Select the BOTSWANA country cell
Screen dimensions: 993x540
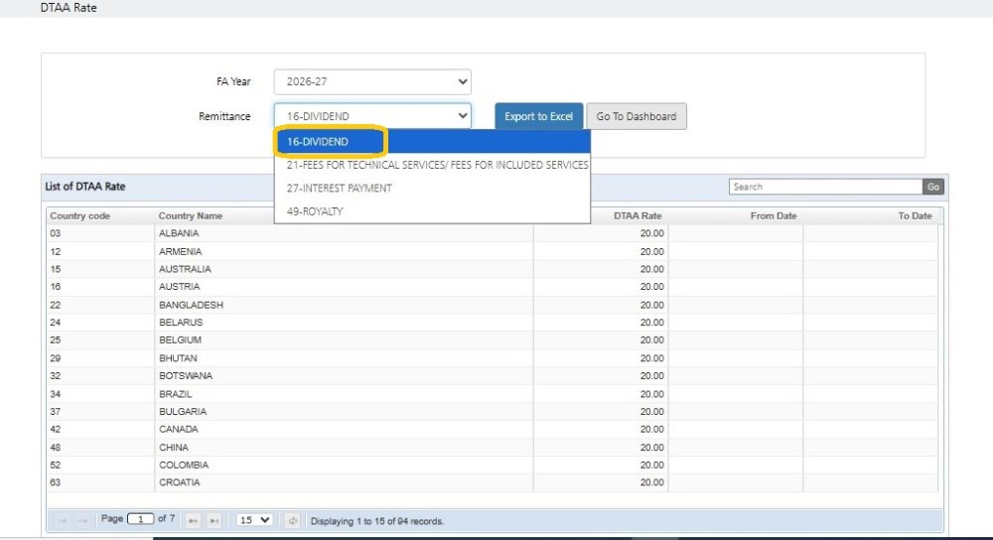point(344,375)
